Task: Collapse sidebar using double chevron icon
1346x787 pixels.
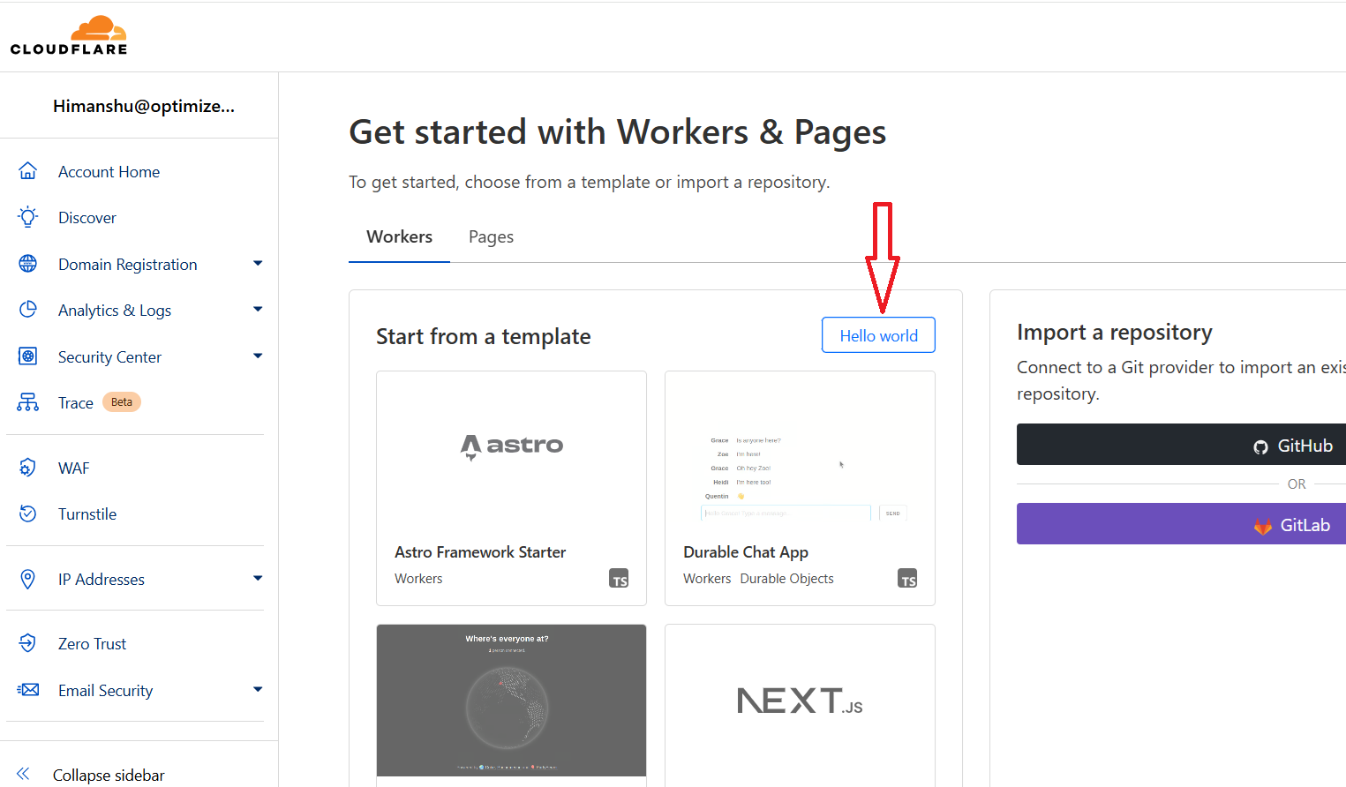Action: point(24,774)
